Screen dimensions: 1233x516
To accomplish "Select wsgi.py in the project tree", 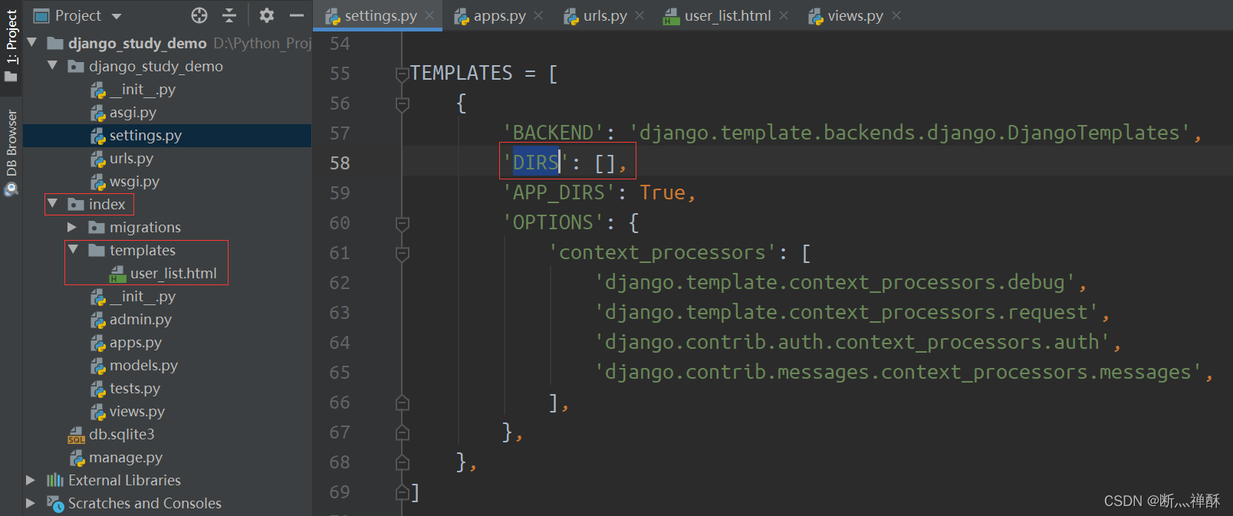I will pos(134,182).
